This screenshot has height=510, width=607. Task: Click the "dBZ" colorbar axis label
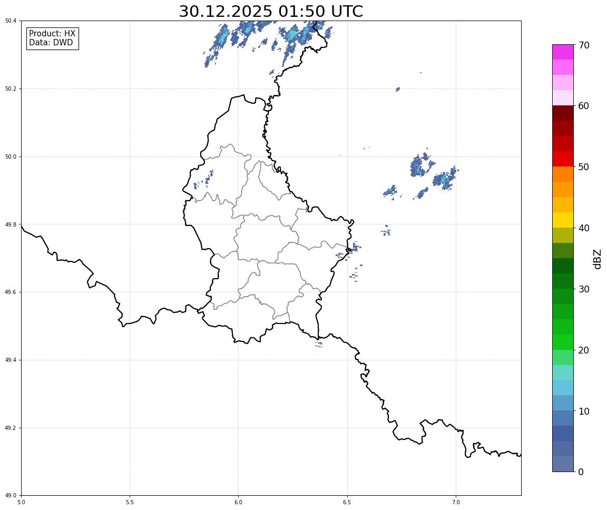(x=598, y=259)
